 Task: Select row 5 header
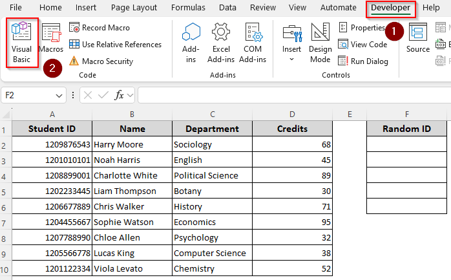pos(6,191)
